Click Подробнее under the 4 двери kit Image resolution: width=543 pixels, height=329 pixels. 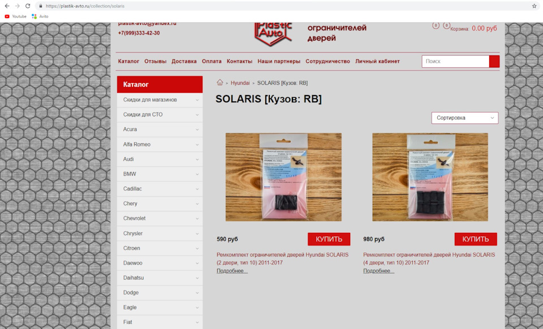click(378, 271)
